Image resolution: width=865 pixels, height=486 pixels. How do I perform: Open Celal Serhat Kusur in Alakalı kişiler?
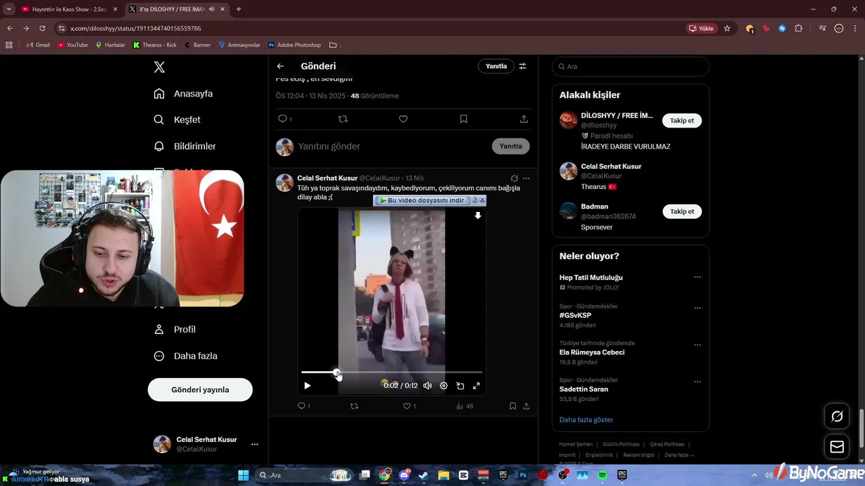coord(611,166)
